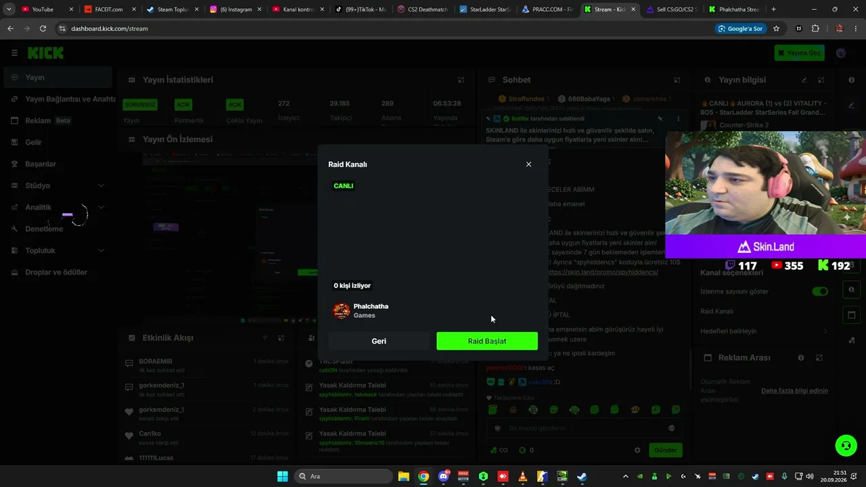Edit stream info pencil in Yayın bilgisi

pyautogui.click(x=804, y=80)
